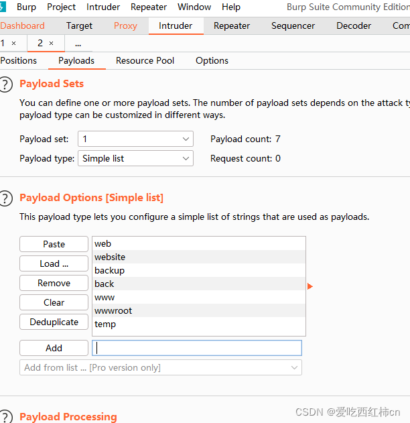Select Intruder attack tab 1
The width and height of the screenshot is (410, 423).
pos(3,43)
